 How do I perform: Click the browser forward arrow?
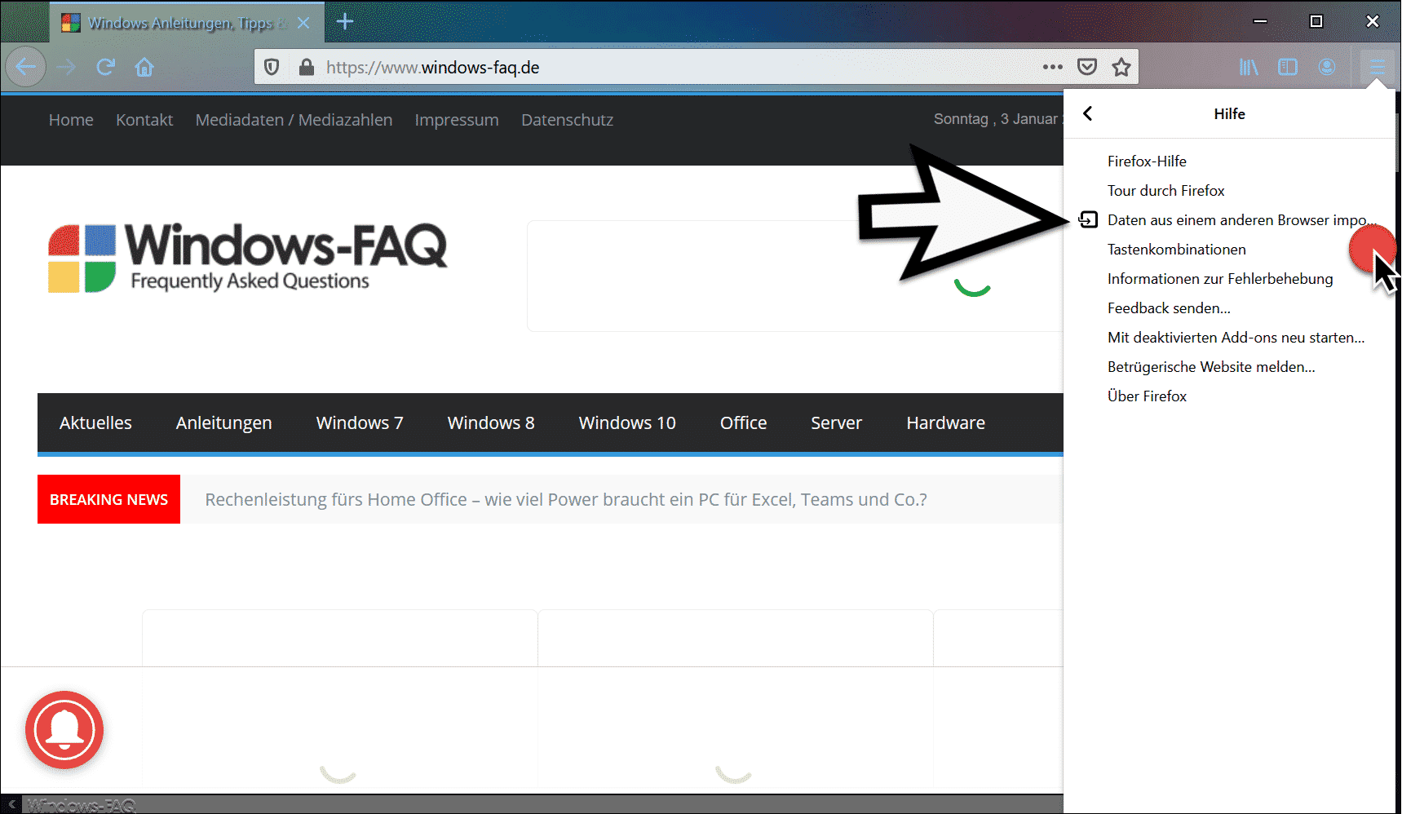click(x=66, y=67)
